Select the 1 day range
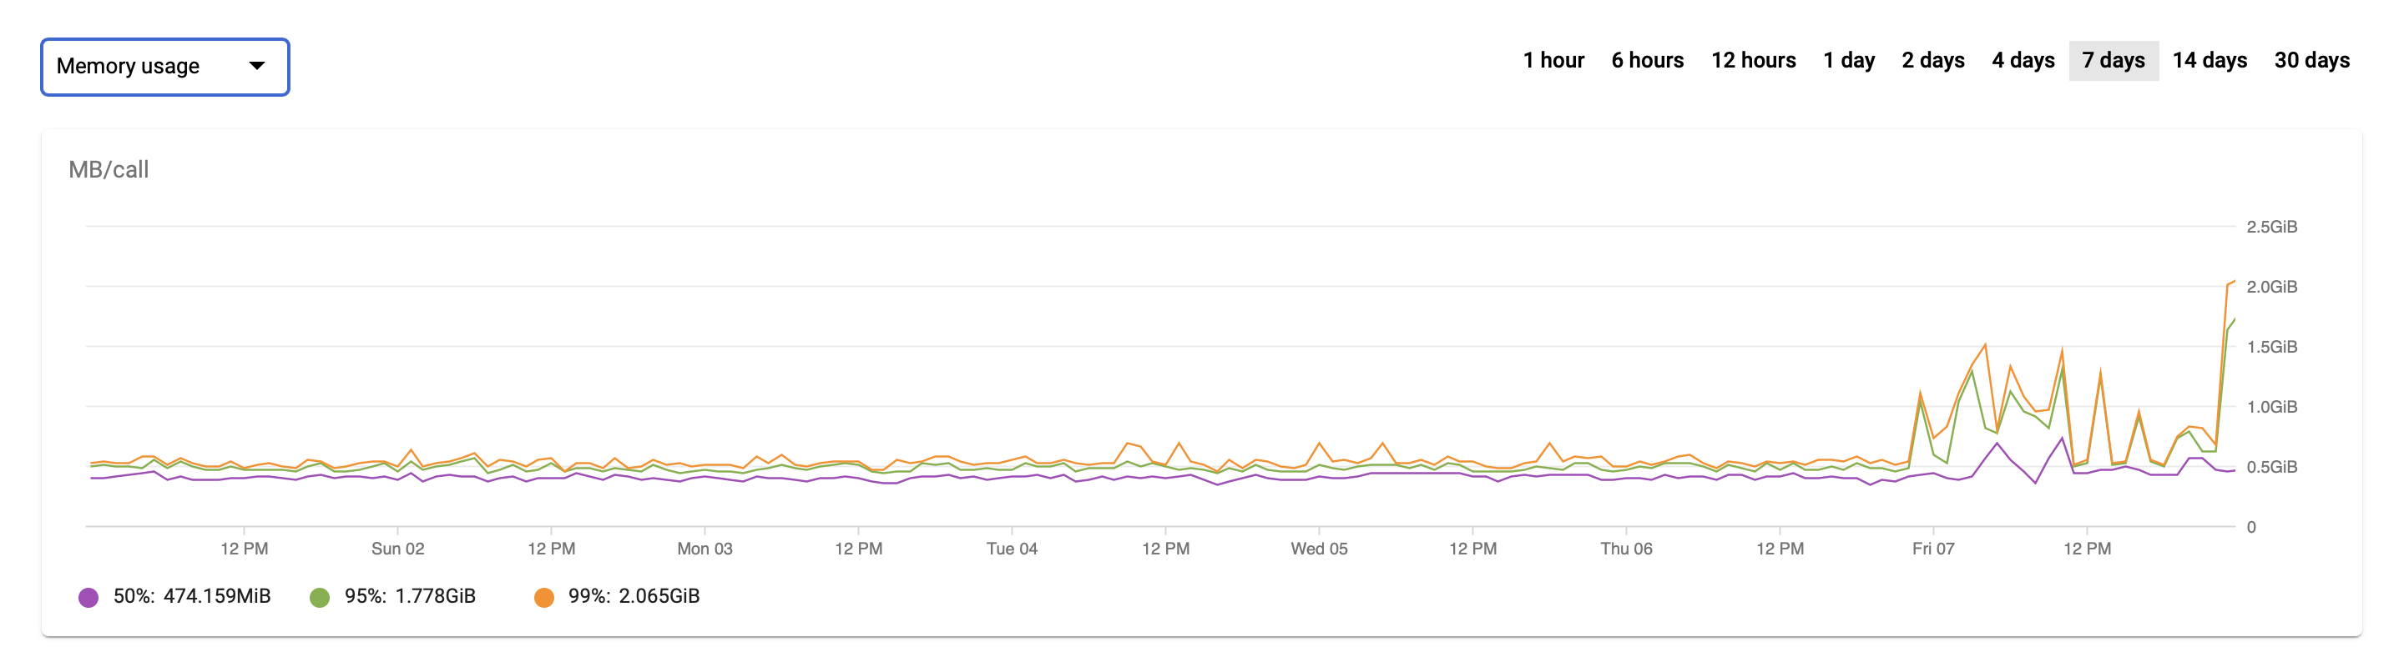The height and width of the screenshot is (662, 2404). (x=1849, y=61)
